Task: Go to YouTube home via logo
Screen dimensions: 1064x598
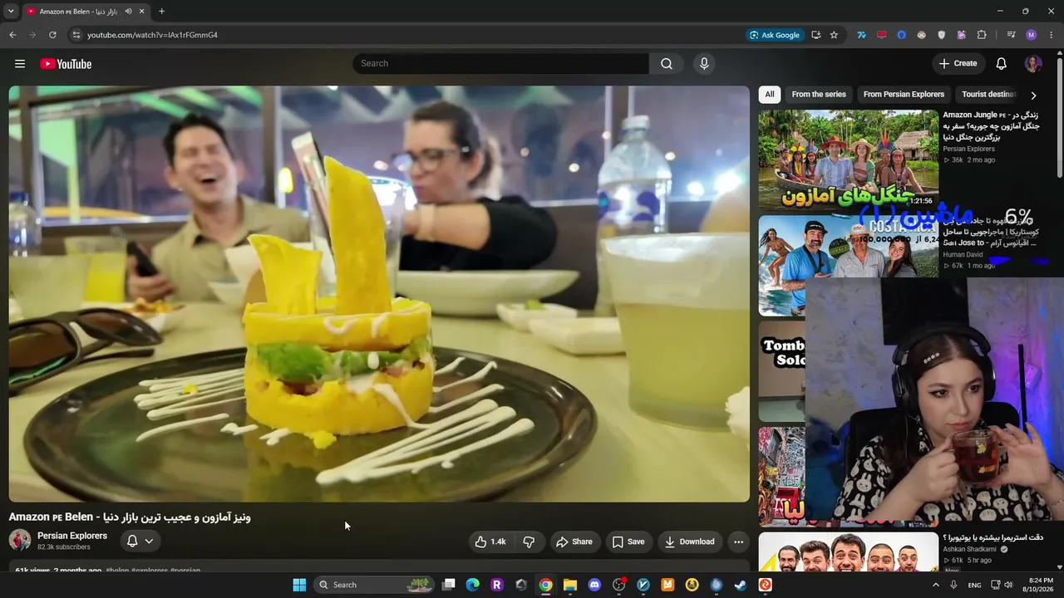Action: [66, 64]
